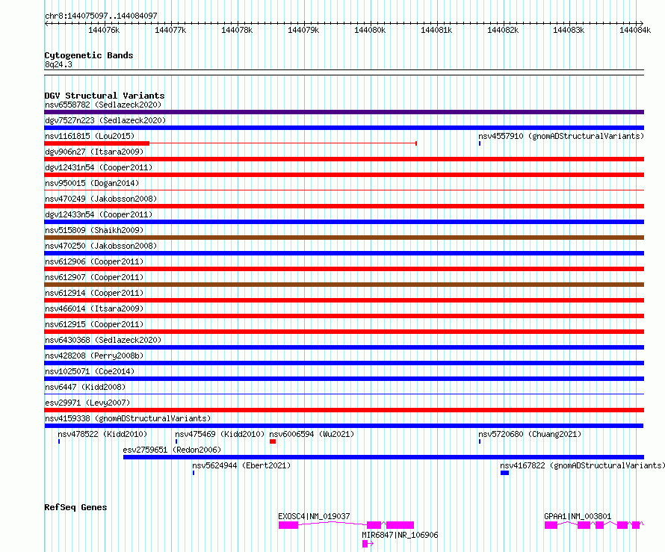Click the 144076k ruler tick label
Screen dimensions: 665x552
pos(104,30)
